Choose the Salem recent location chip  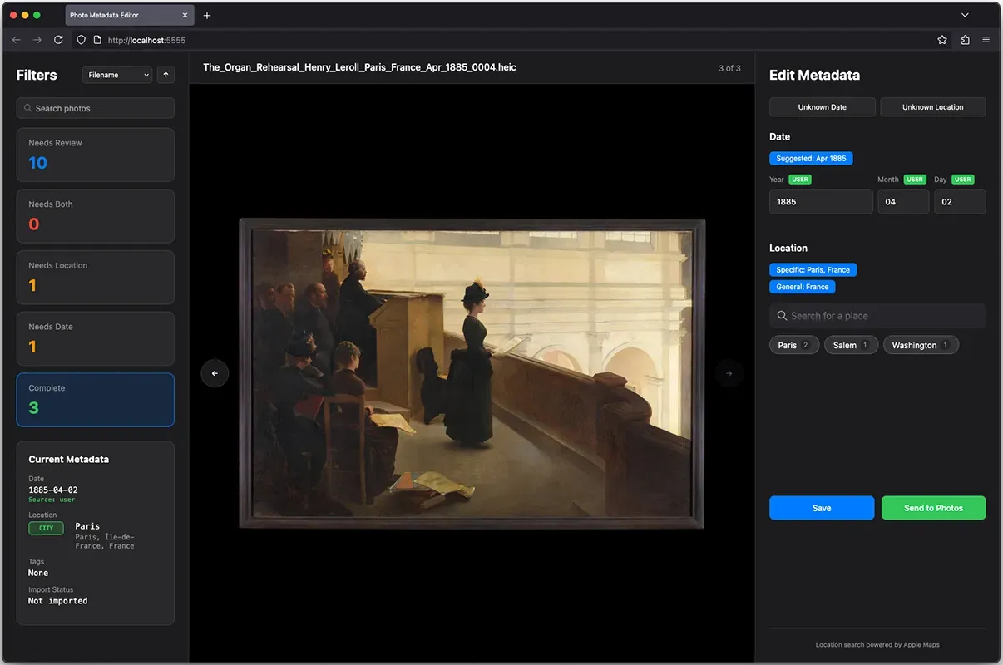point(851,345)
